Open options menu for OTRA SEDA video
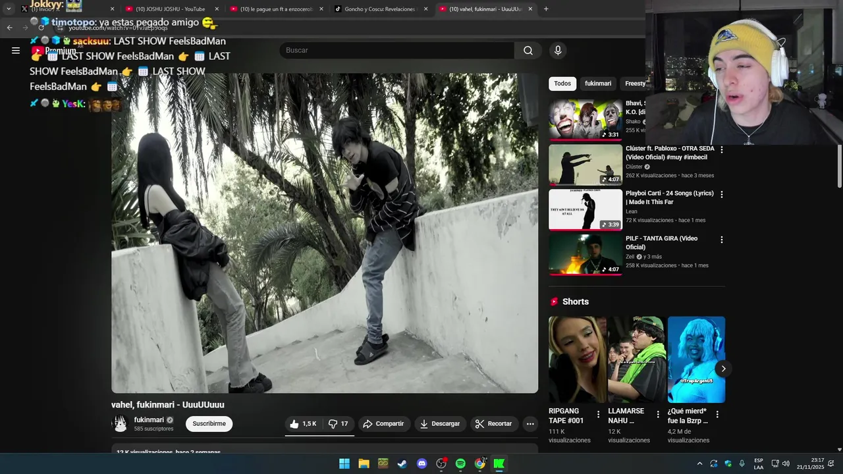This screenshot has width=843, height=474. (721, 150)
